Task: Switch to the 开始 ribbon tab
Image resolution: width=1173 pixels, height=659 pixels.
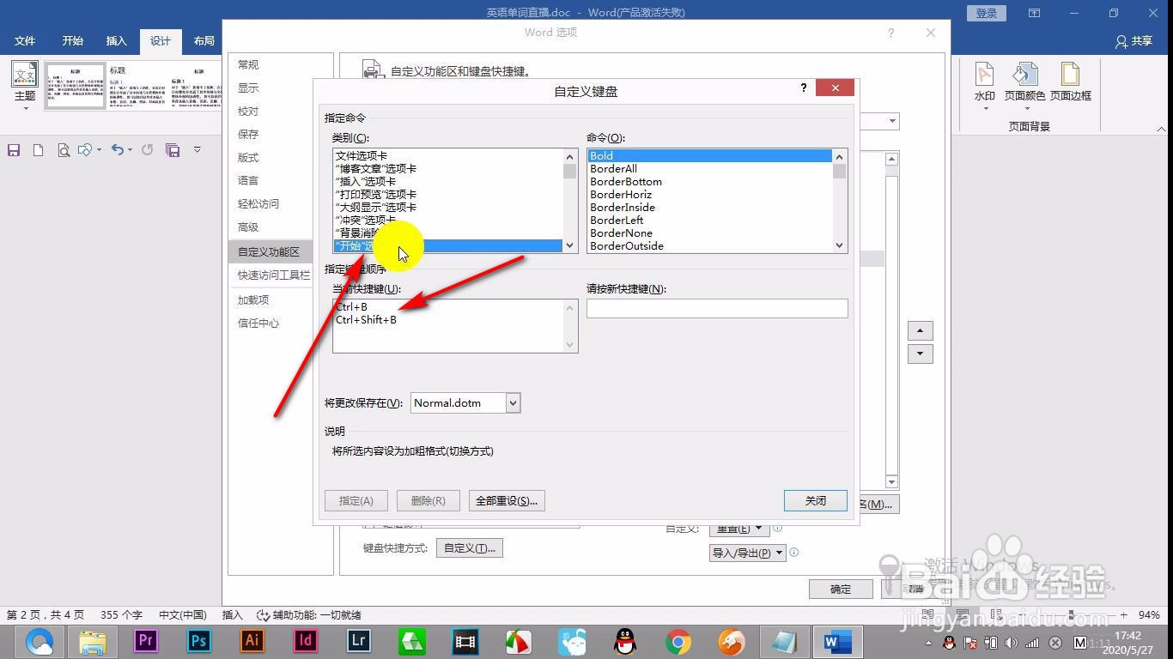Action: (x=73, y=41)
